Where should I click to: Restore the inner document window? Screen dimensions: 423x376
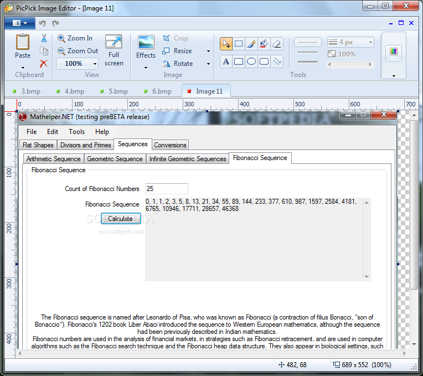(x=401, y=23)
